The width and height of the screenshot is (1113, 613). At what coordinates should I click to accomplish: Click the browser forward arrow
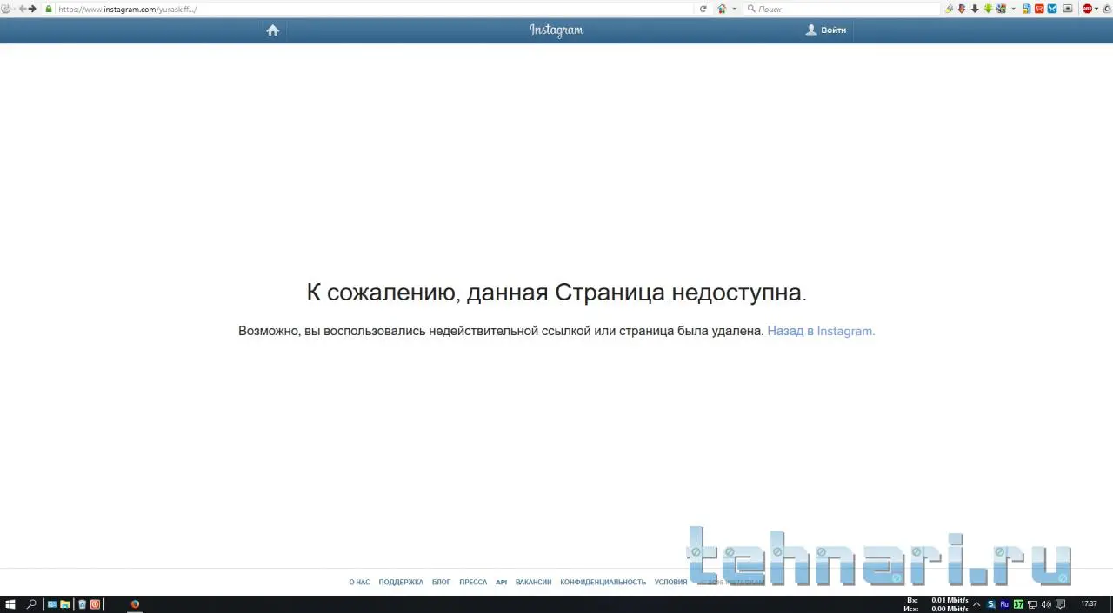tap(33, 9)
